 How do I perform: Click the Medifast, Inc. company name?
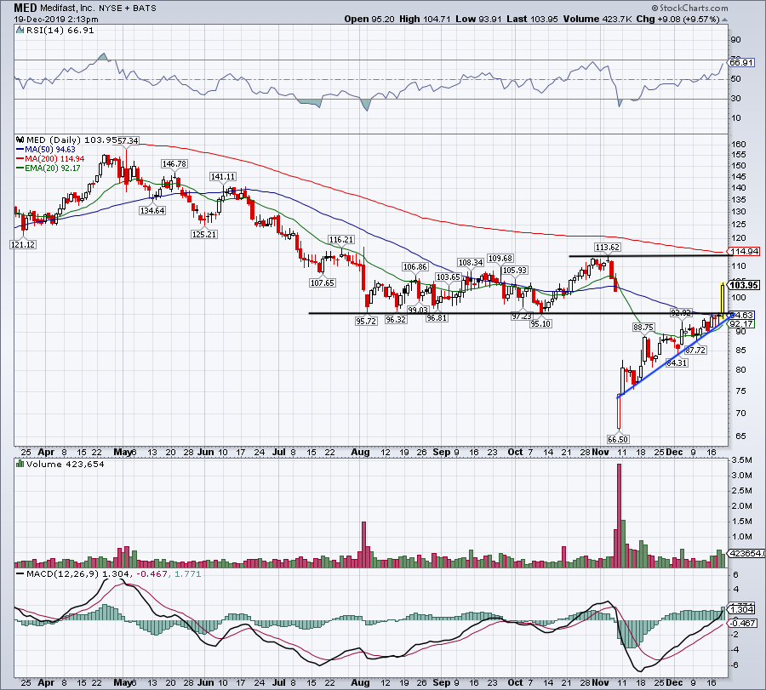(x=67, y=9)
